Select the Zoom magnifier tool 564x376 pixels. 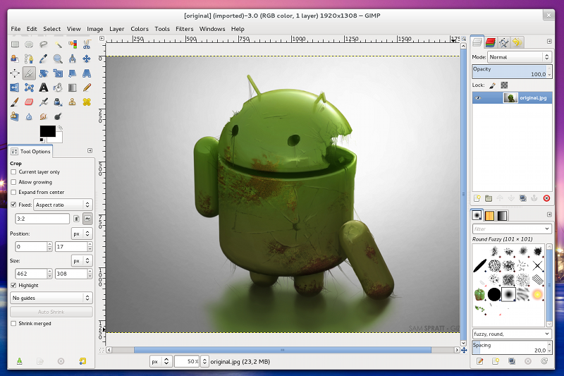(58, 59)
